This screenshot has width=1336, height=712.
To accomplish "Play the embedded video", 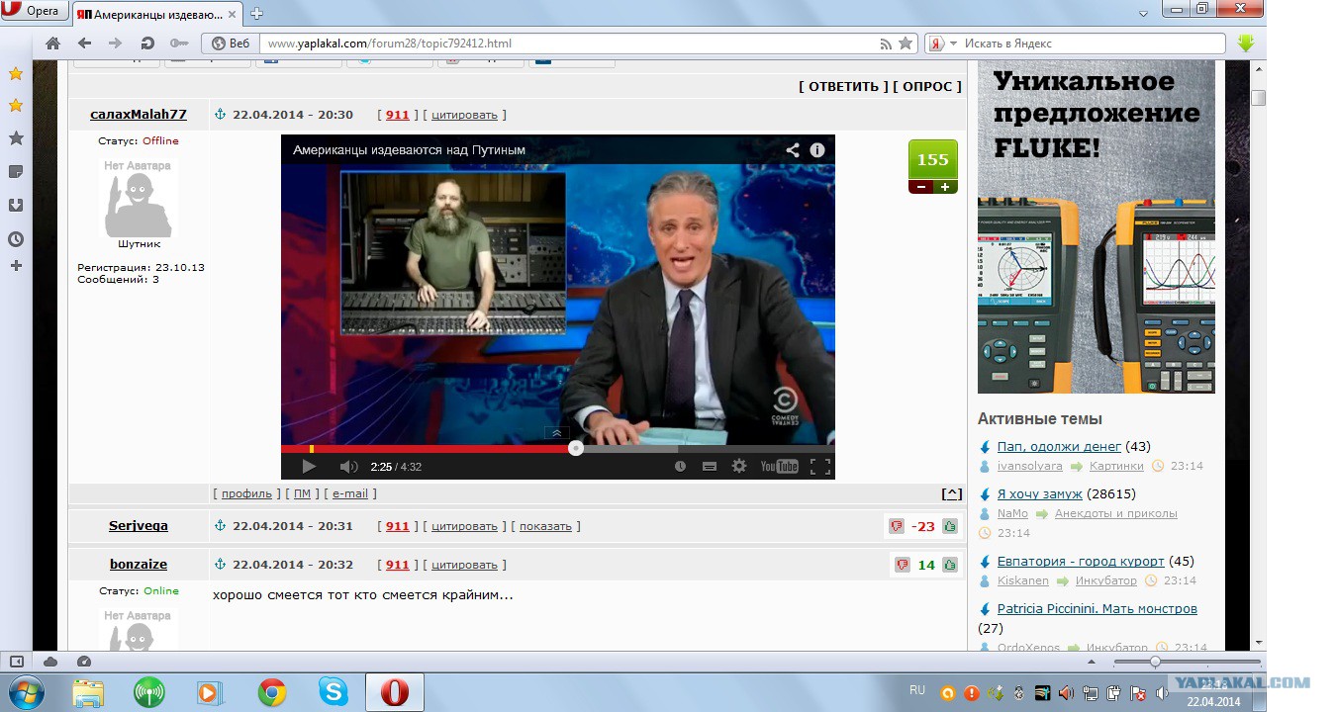I will pos(309,467).
